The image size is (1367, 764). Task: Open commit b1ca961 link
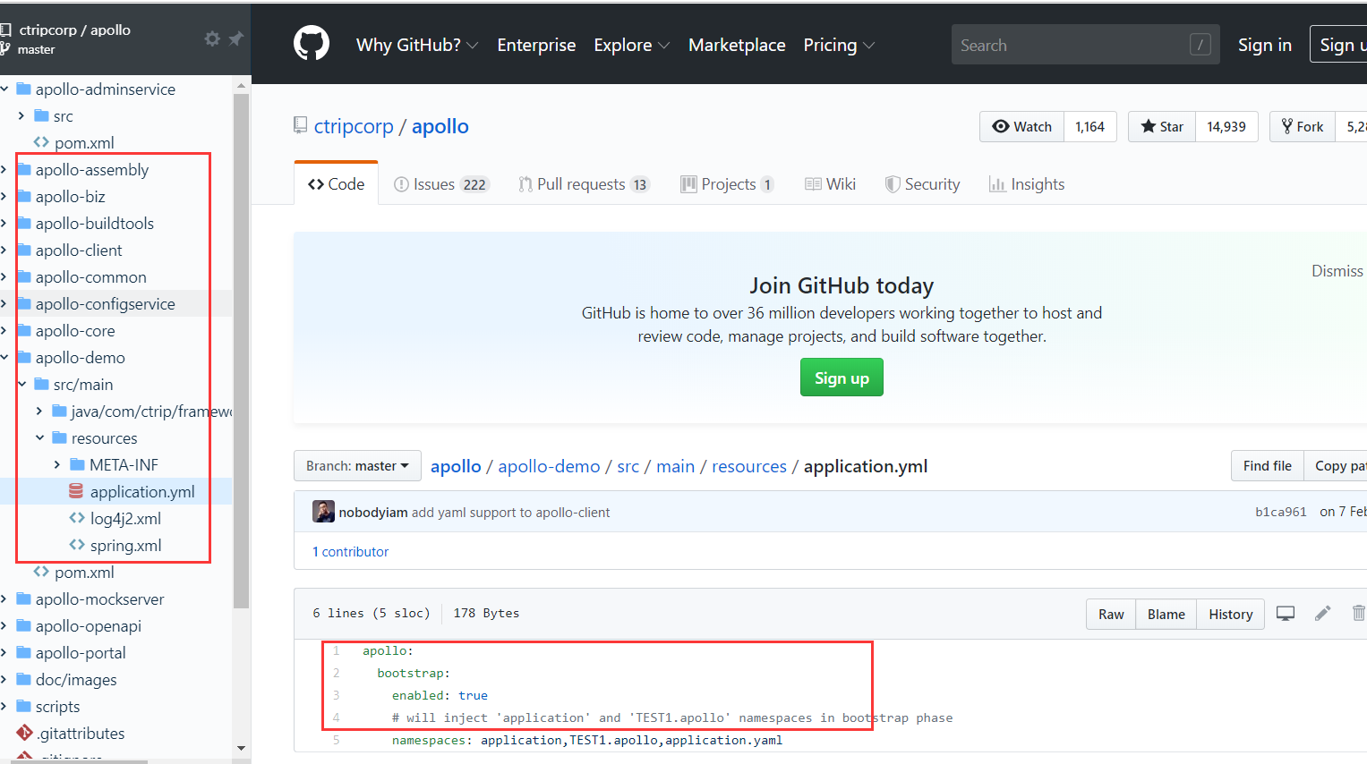point(1280,512)
